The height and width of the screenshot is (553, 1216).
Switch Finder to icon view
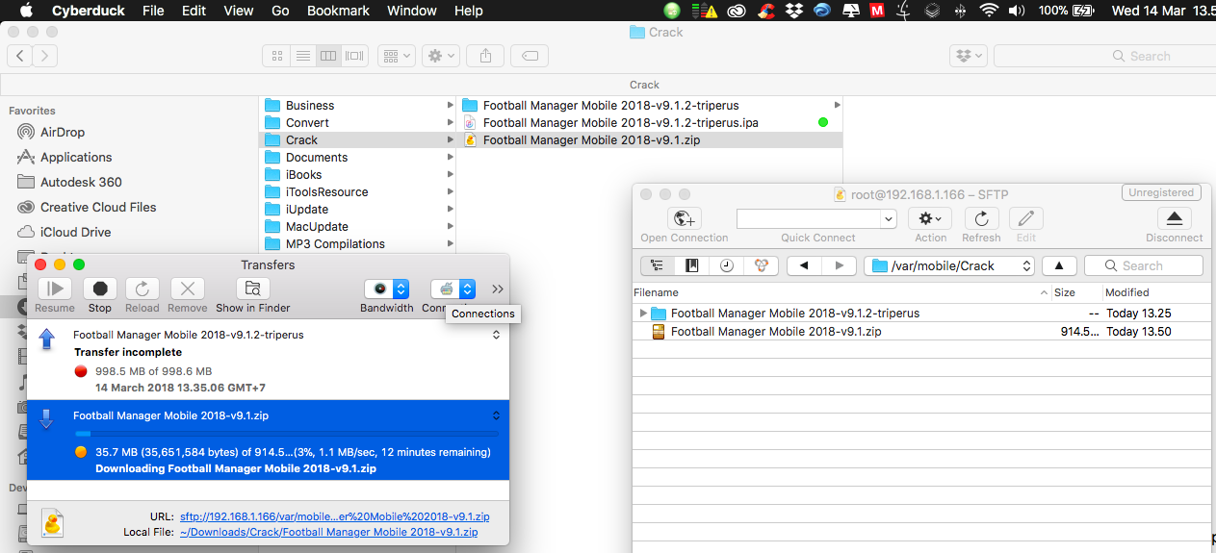tap(277, 56)
